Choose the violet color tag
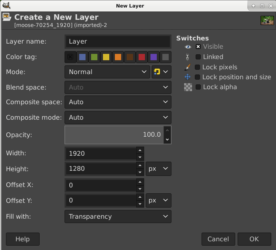Viewport: 276px width, 250px height. tap(154, 57)
